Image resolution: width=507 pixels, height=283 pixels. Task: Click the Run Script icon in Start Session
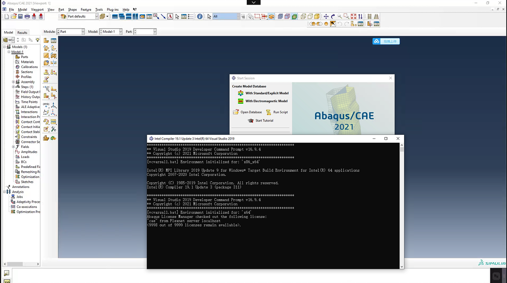tap(268, 112)
